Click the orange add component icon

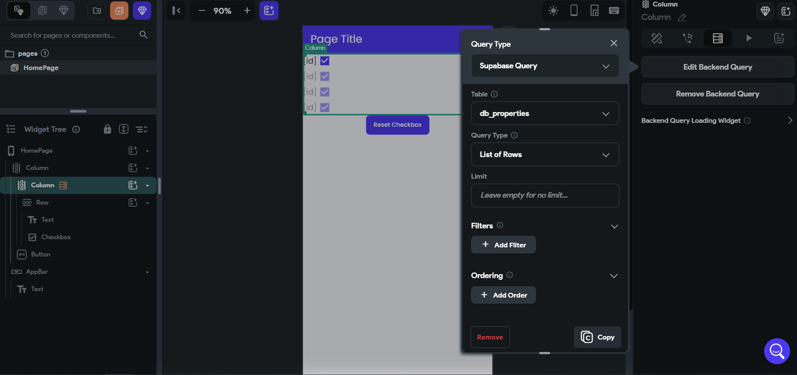(x=119, y=10)
